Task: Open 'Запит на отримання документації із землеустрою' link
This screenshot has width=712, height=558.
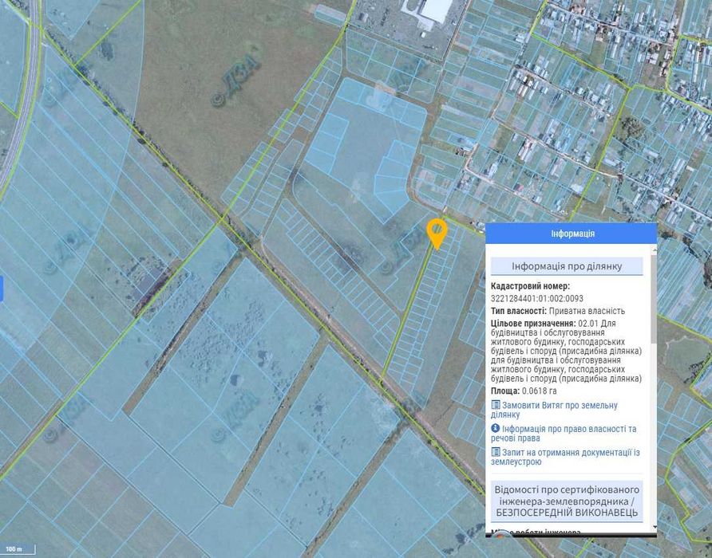Action: pyautogui.click(x=565, y=457)
